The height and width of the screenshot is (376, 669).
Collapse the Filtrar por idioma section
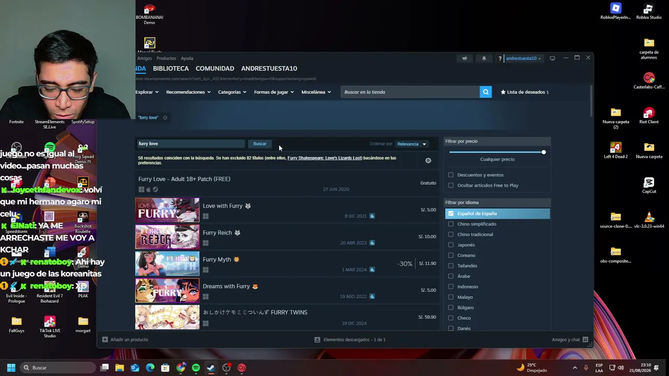(x=497, y=203)
